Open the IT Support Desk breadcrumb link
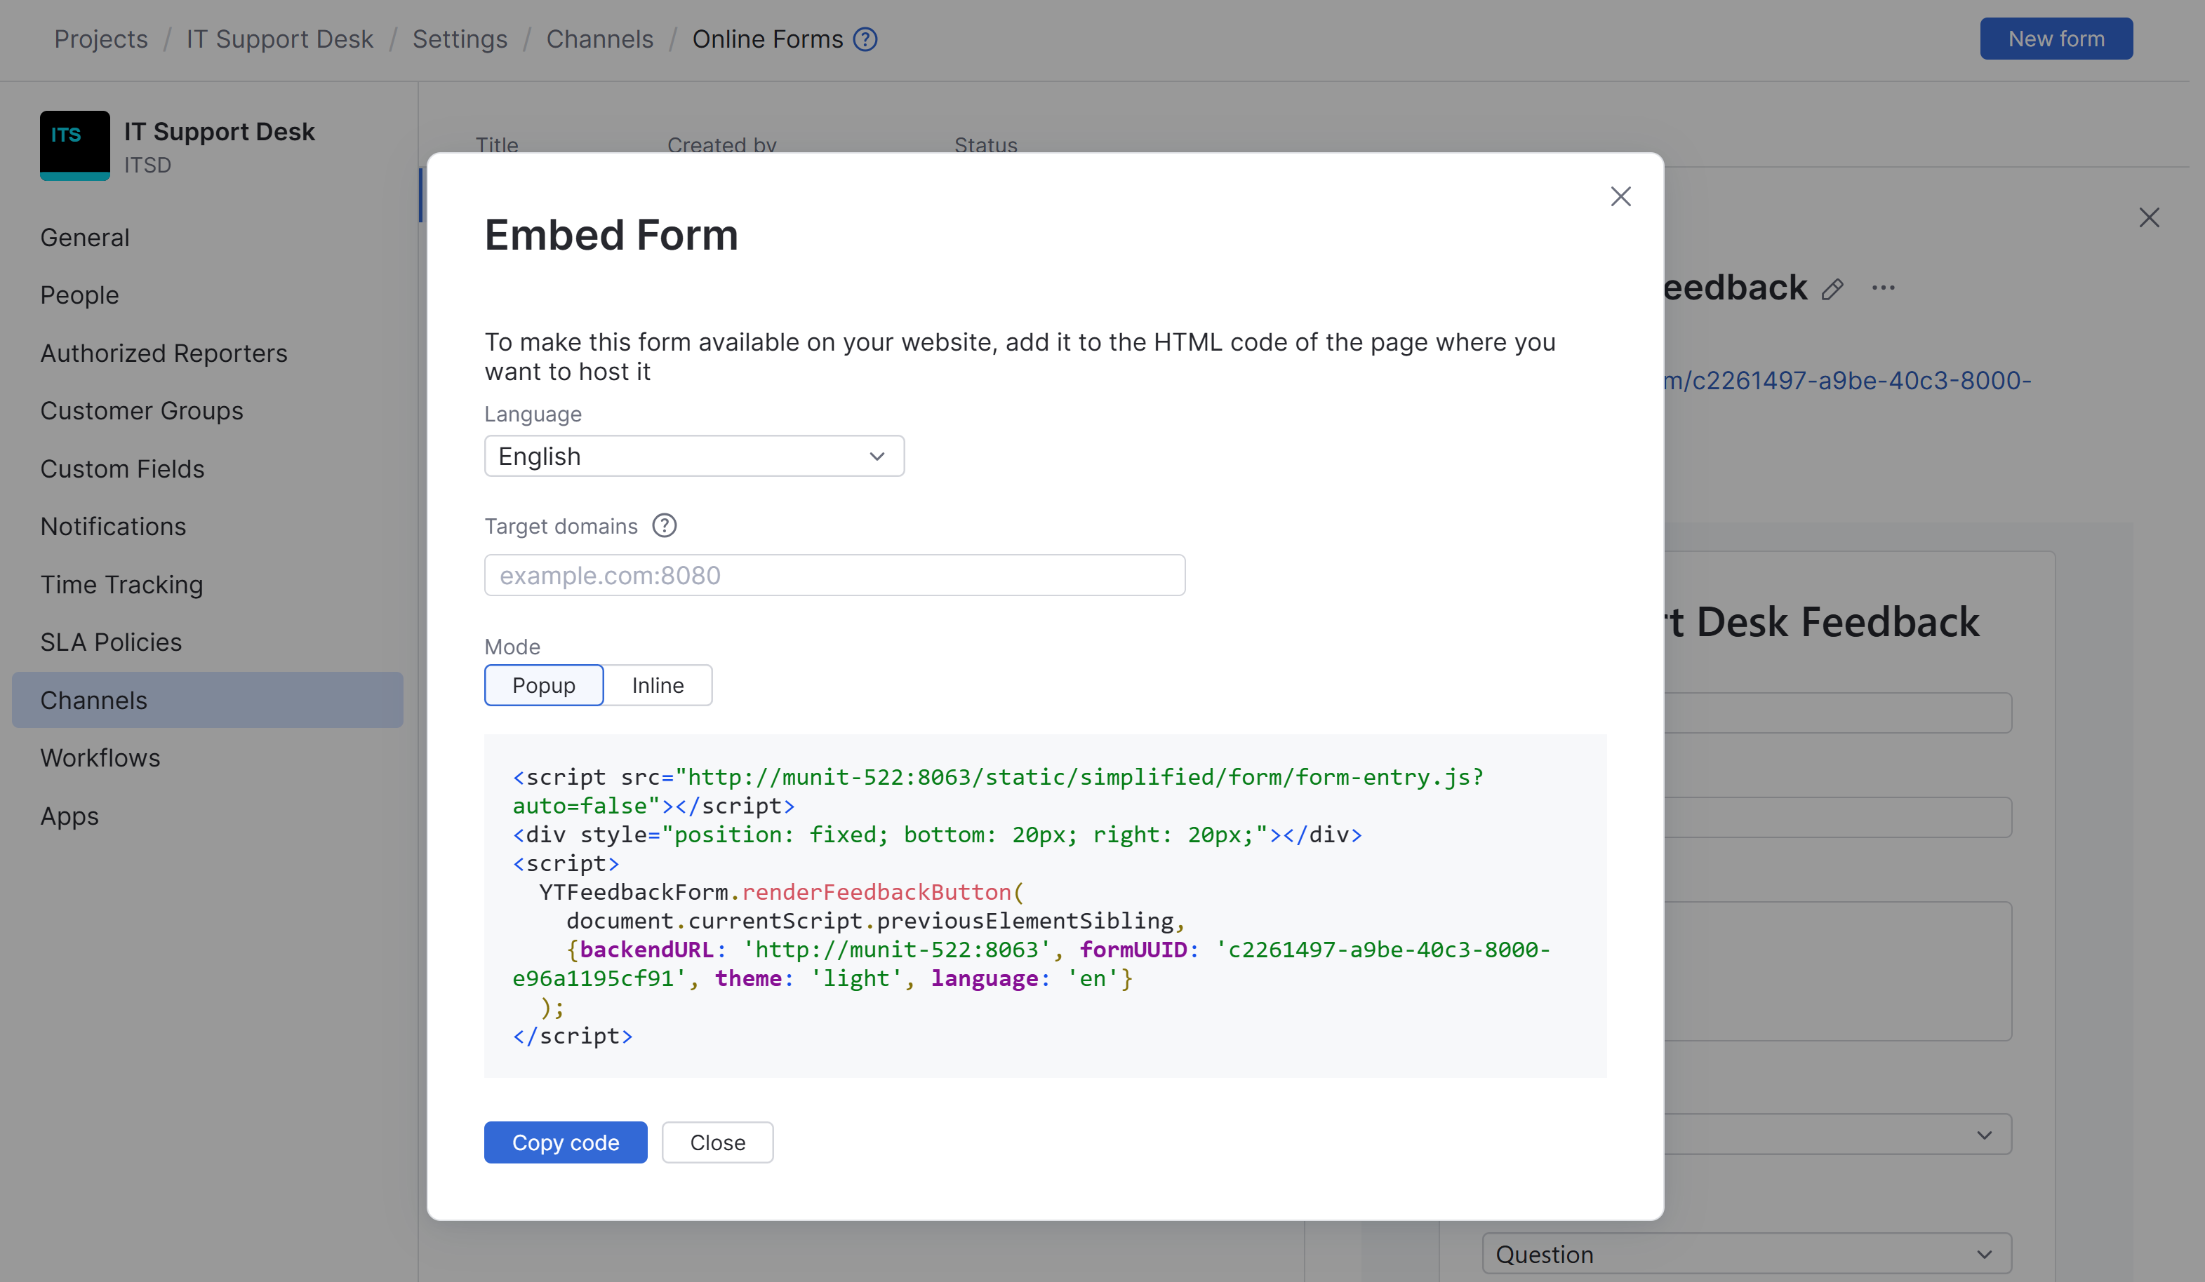2205x1282 pixels. coord(280,39)
